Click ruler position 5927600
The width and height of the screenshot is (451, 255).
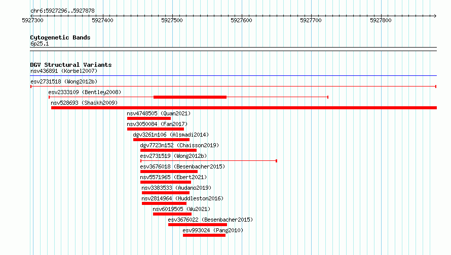(x=241, y=20)
